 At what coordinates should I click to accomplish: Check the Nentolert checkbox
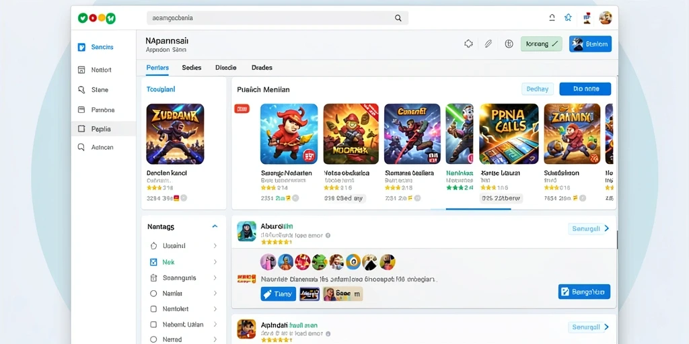click(153, 309)
